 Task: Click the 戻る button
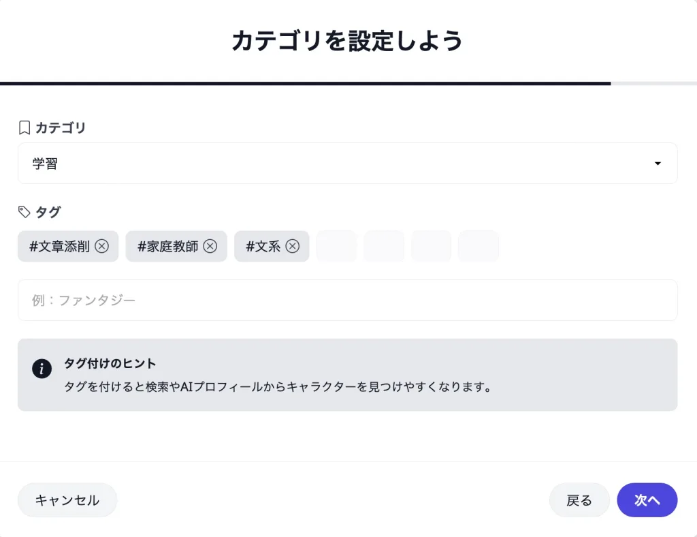point(579,500)
